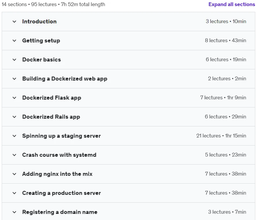Click chevron next to Dockerized Rails app
Image resolution: width=257 pixels, height=220 pixels.
pyautogui.click(x=14, y=117)
